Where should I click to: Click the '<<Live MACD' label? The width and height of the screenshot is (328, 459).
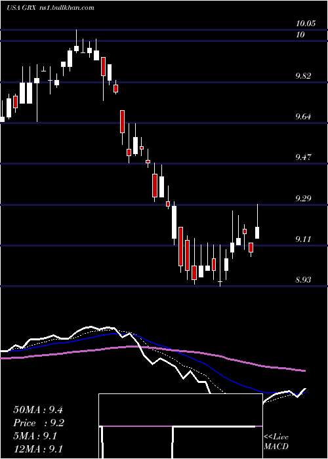276,442
